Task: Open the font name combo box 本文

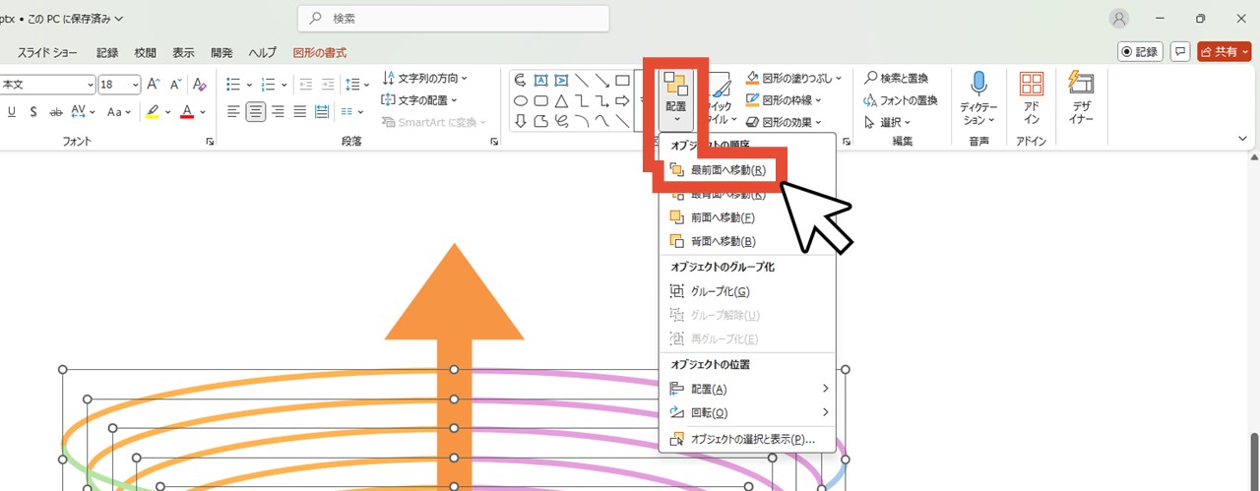Action: [46, 85]
